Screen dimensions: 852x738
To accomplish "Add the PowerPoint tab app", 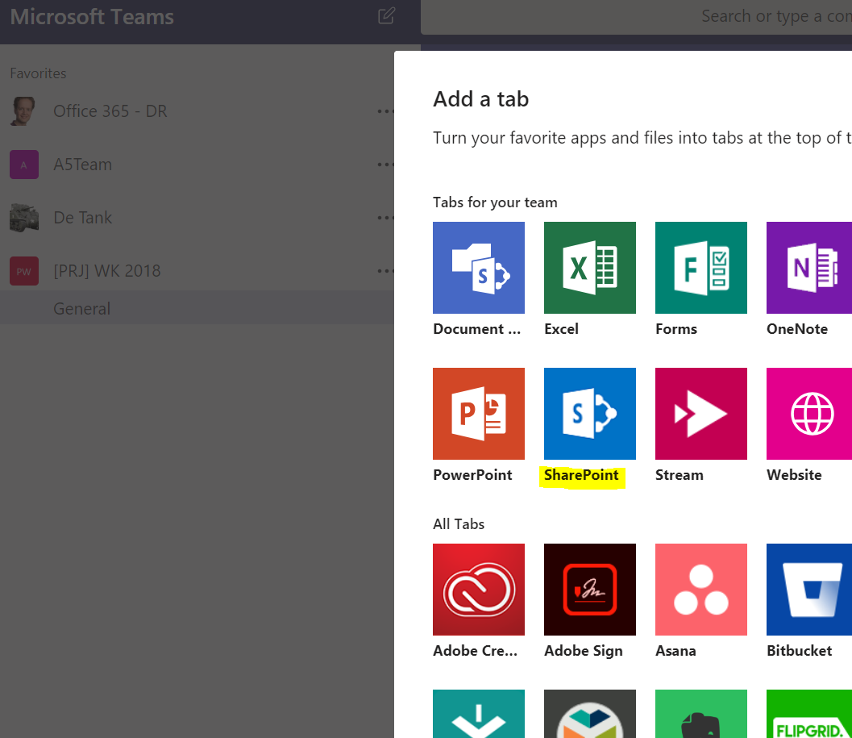I will pyautogui.click(x=479, y=413).
